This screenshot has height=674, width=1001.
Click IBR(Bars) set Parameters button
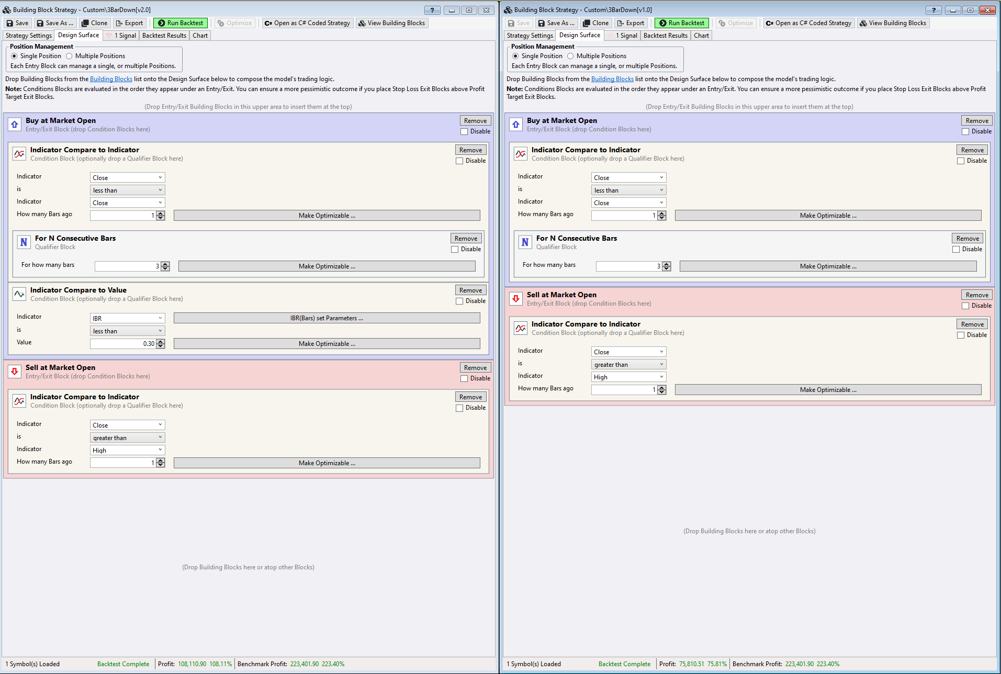tap(327, 318)
